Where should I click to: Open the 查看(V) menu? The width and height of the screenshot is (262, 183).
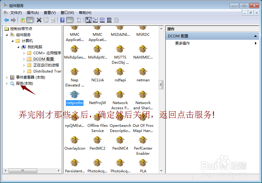coord(49,13)
